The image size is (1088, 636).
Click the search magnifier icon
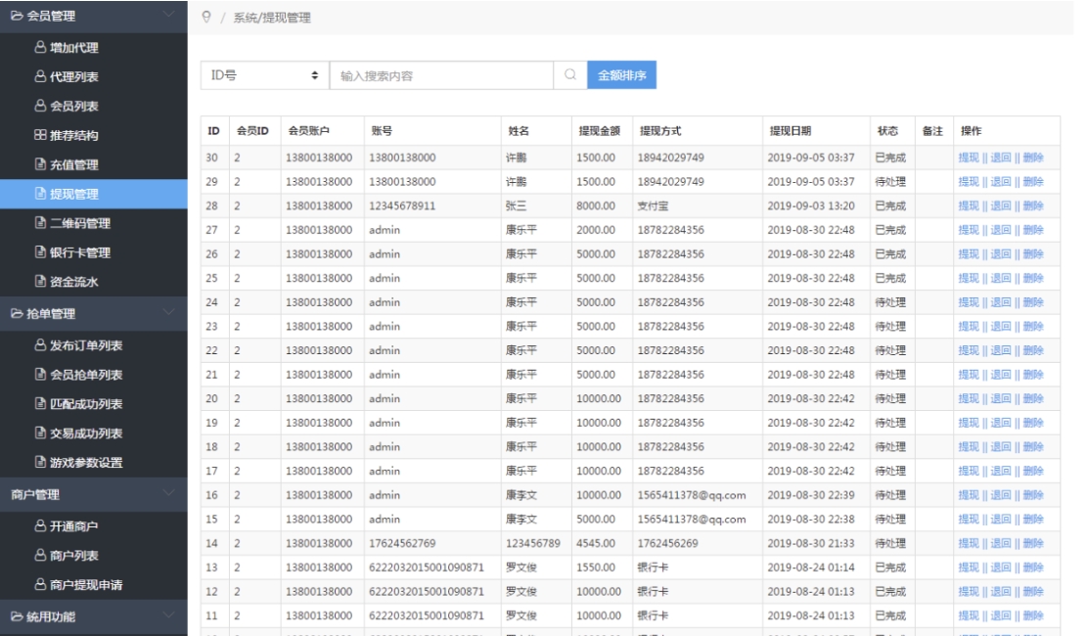(x=569, y=75)
